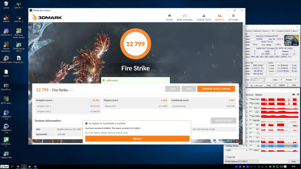The width and height of the screenshot is (301, 169).
Task: Open the Socket #1 selection combo in CPU-Z
Action: (258, 80)
